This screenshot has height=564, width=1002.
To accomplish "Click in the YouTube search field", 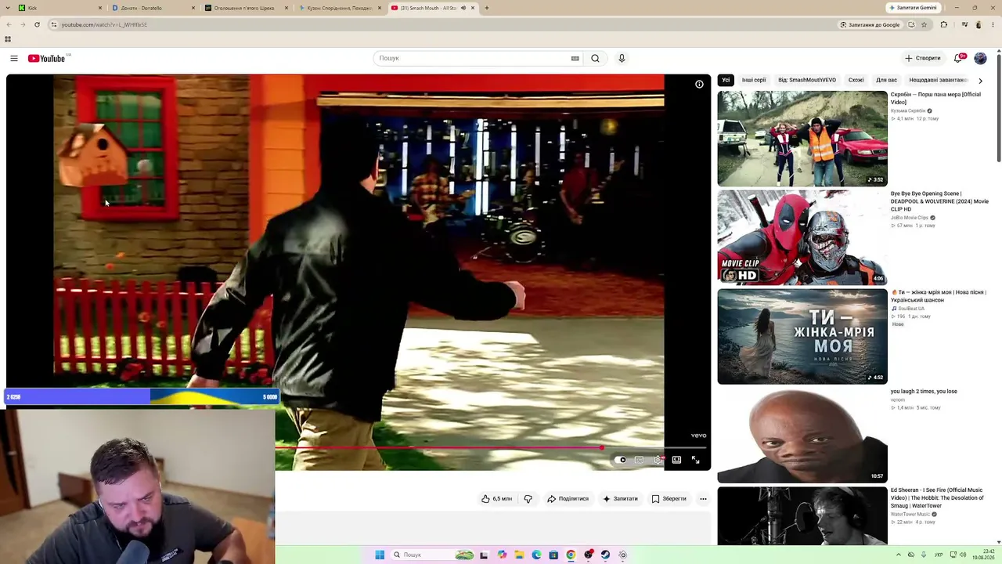I will click(x=473, y=59).
